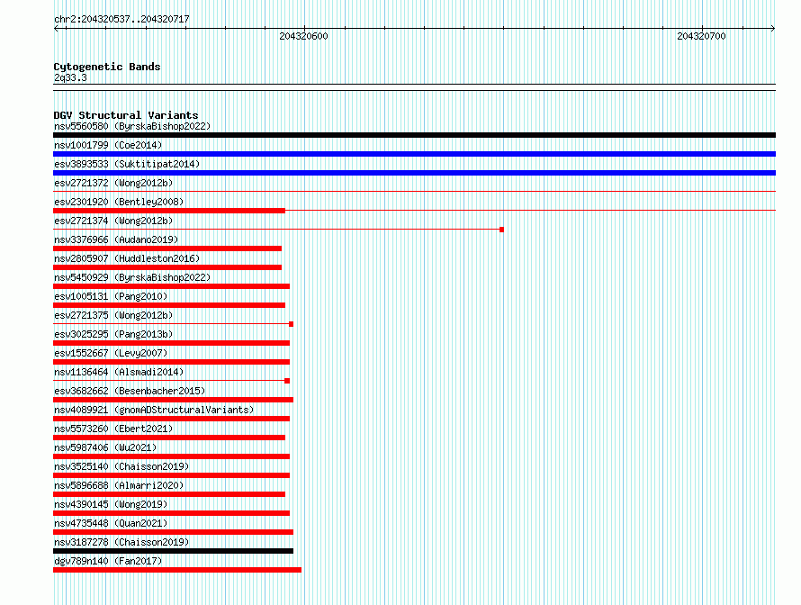Click the black bar under nsv3187278
This screenshot has width=801, height=605.
tap(173, 551)
